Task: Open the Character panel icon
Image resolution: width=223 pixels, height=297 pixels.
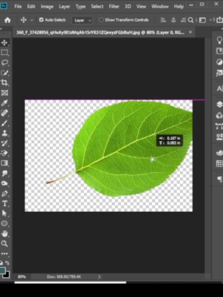Action: point(219,88)
